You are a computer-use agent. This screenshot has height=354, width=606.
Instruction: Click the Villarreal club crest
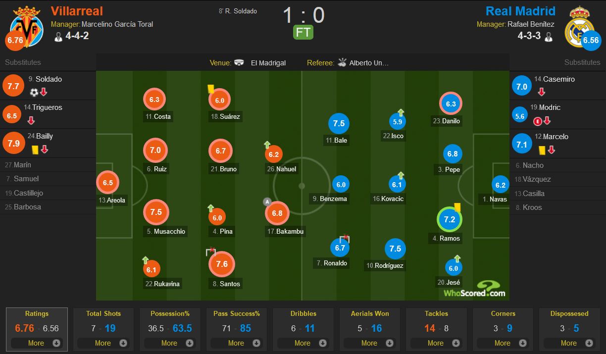pyautogui.click(x=27, y=26)
